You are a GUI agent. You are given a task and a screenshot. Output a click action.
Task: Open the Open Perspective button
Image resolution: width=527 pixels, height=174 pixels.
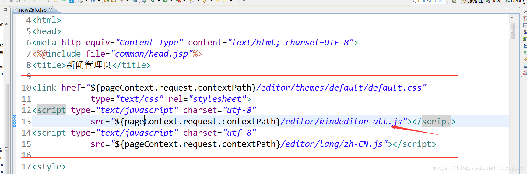[x=454, y=2]
